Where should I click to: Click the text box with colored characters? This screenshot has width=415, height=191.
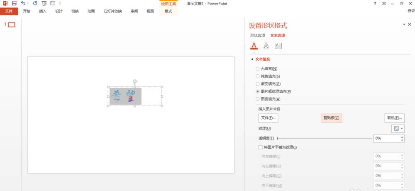(135, 96)
